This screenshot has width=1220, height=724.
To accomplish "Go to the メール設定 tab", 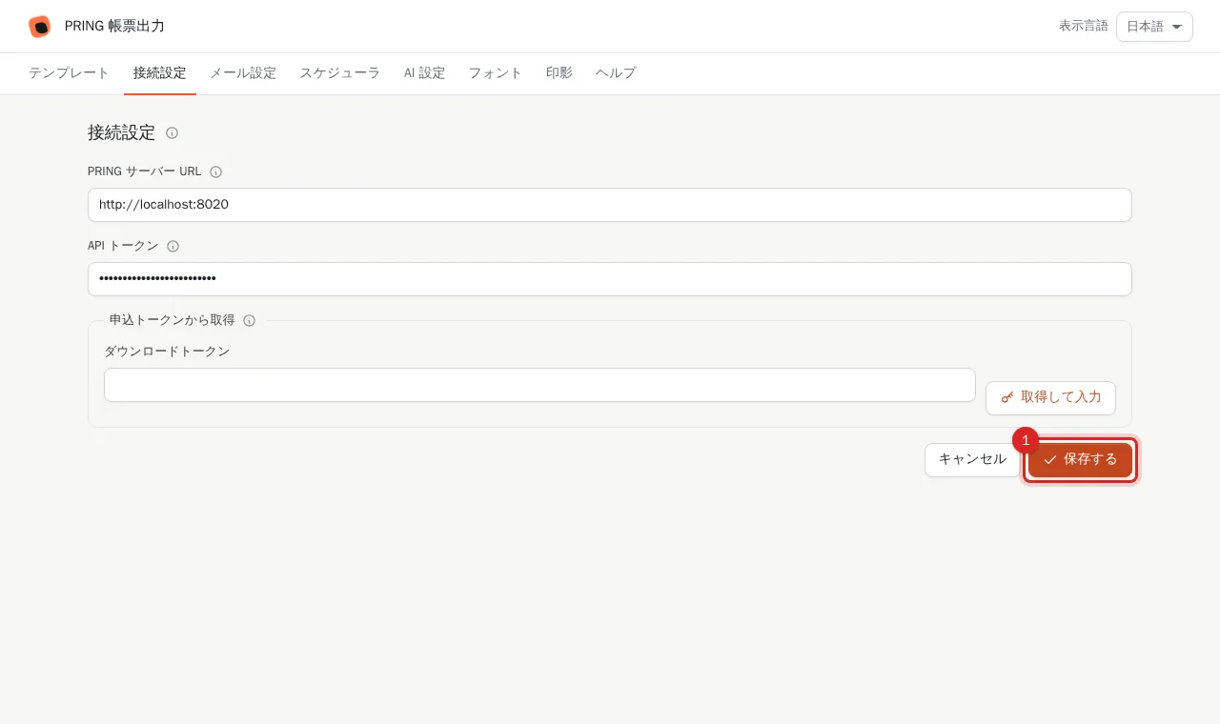I will point(243,73).
